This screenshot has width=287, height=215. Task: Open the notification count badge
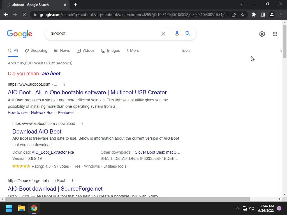pyautogui.click(x=279, y=208)
